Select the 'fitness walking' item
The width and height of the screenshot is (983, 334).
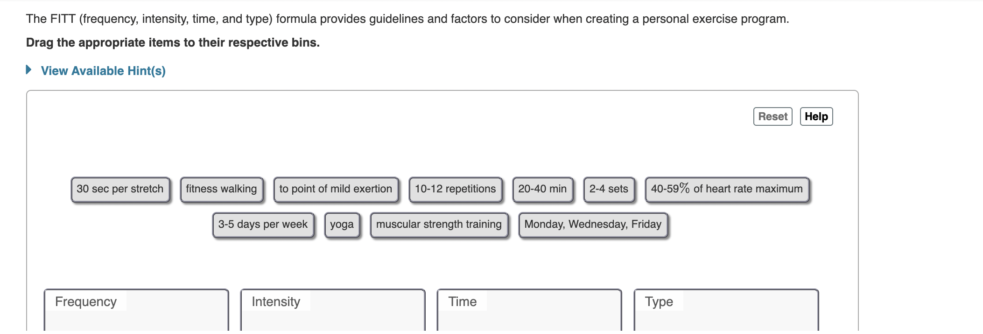point(222,189)
